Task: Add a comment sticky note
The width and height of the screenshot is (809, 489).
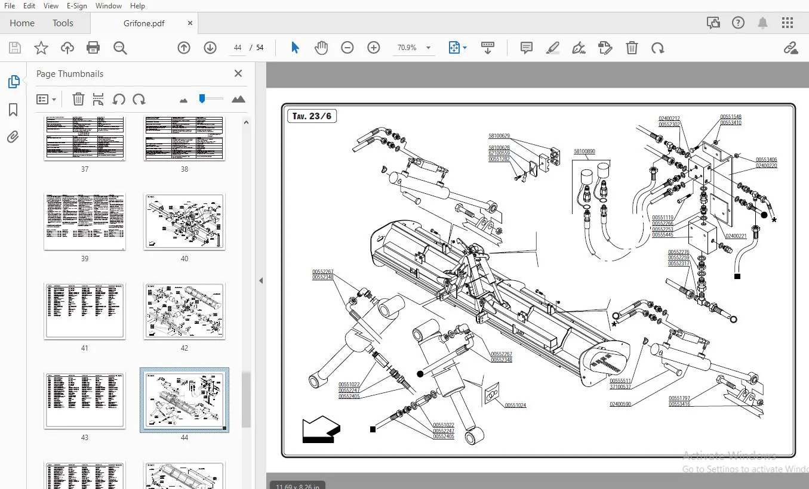Action: (527, 48)
